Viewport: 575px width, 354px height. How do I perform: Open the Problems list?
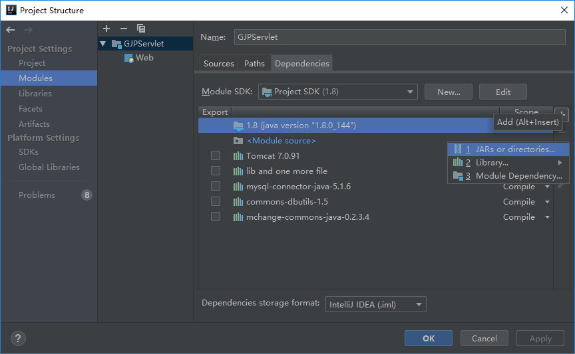(x=37, y=195)
